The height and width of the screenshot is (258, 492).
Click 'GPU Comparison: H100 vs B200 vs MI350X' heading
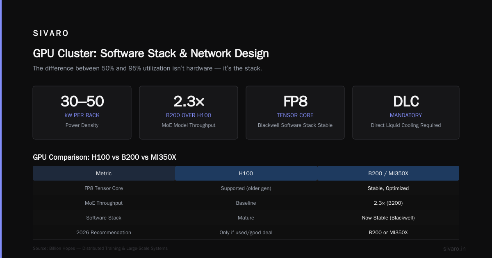(105, 157)
